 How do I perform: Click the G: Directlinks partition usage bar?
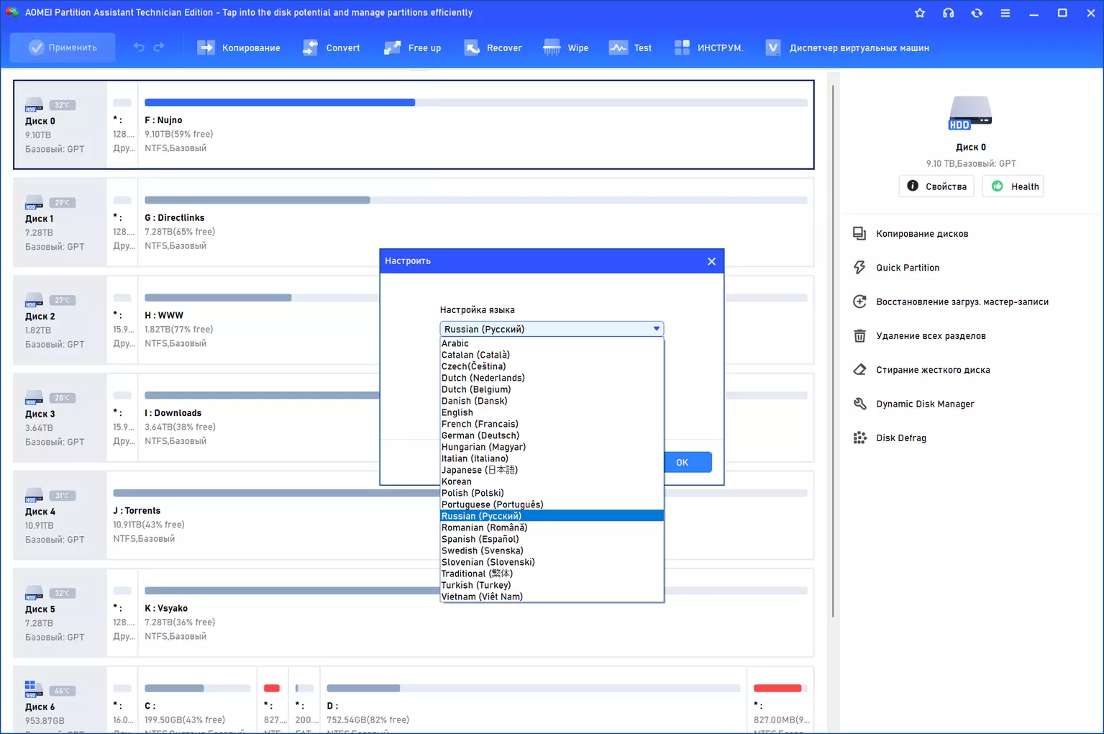point(476,200)
